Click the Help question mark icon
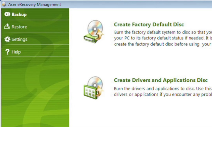The width and height of the screenshot is (212, 156). point(7,52)
